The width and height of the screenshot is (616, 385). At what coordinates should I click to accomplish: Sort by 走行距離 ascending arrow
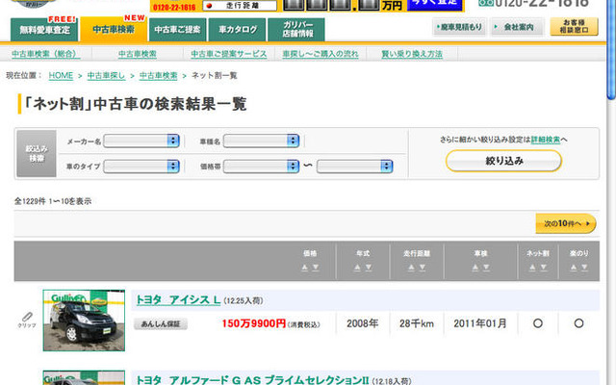click(411, 268)
